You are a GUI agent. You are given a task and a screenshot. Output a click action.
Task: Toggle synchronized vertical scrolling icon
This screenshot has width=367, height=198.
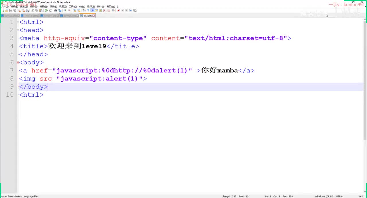(75, 10)
